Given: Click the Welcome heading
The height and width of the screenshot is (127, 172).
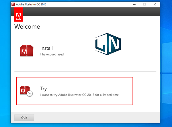Looking at the screenshot, I should (x=27, y=27).
